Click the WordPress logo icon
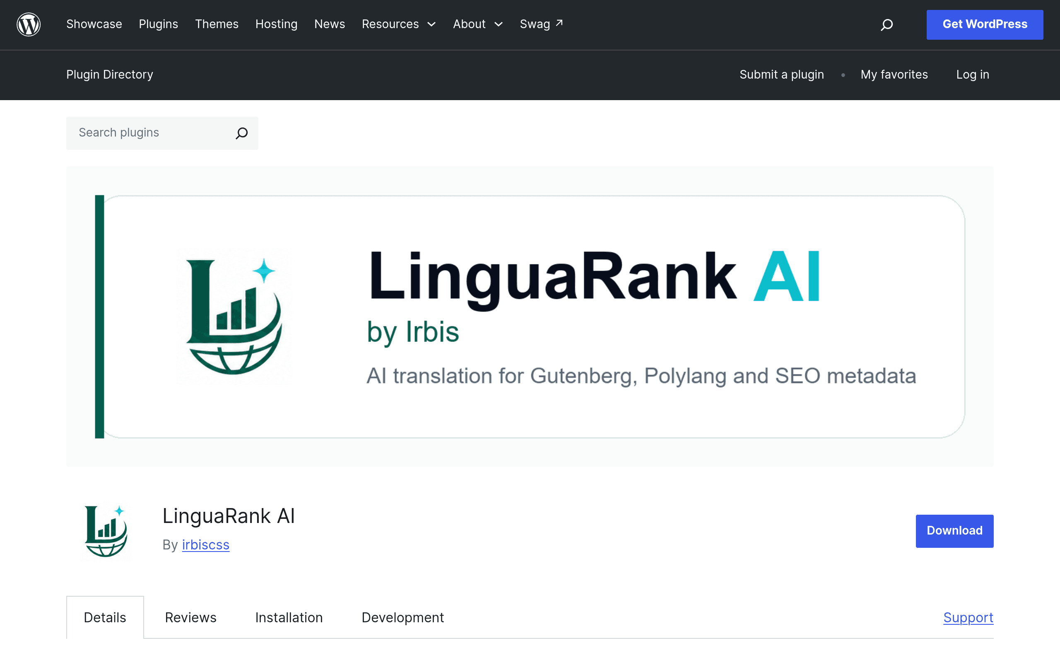 pyautogui.click(x=29, y=24)
